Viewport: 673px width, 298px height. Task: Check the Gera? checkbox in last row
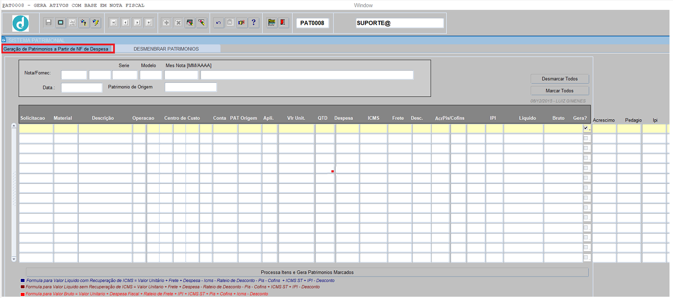pos(585,257)
